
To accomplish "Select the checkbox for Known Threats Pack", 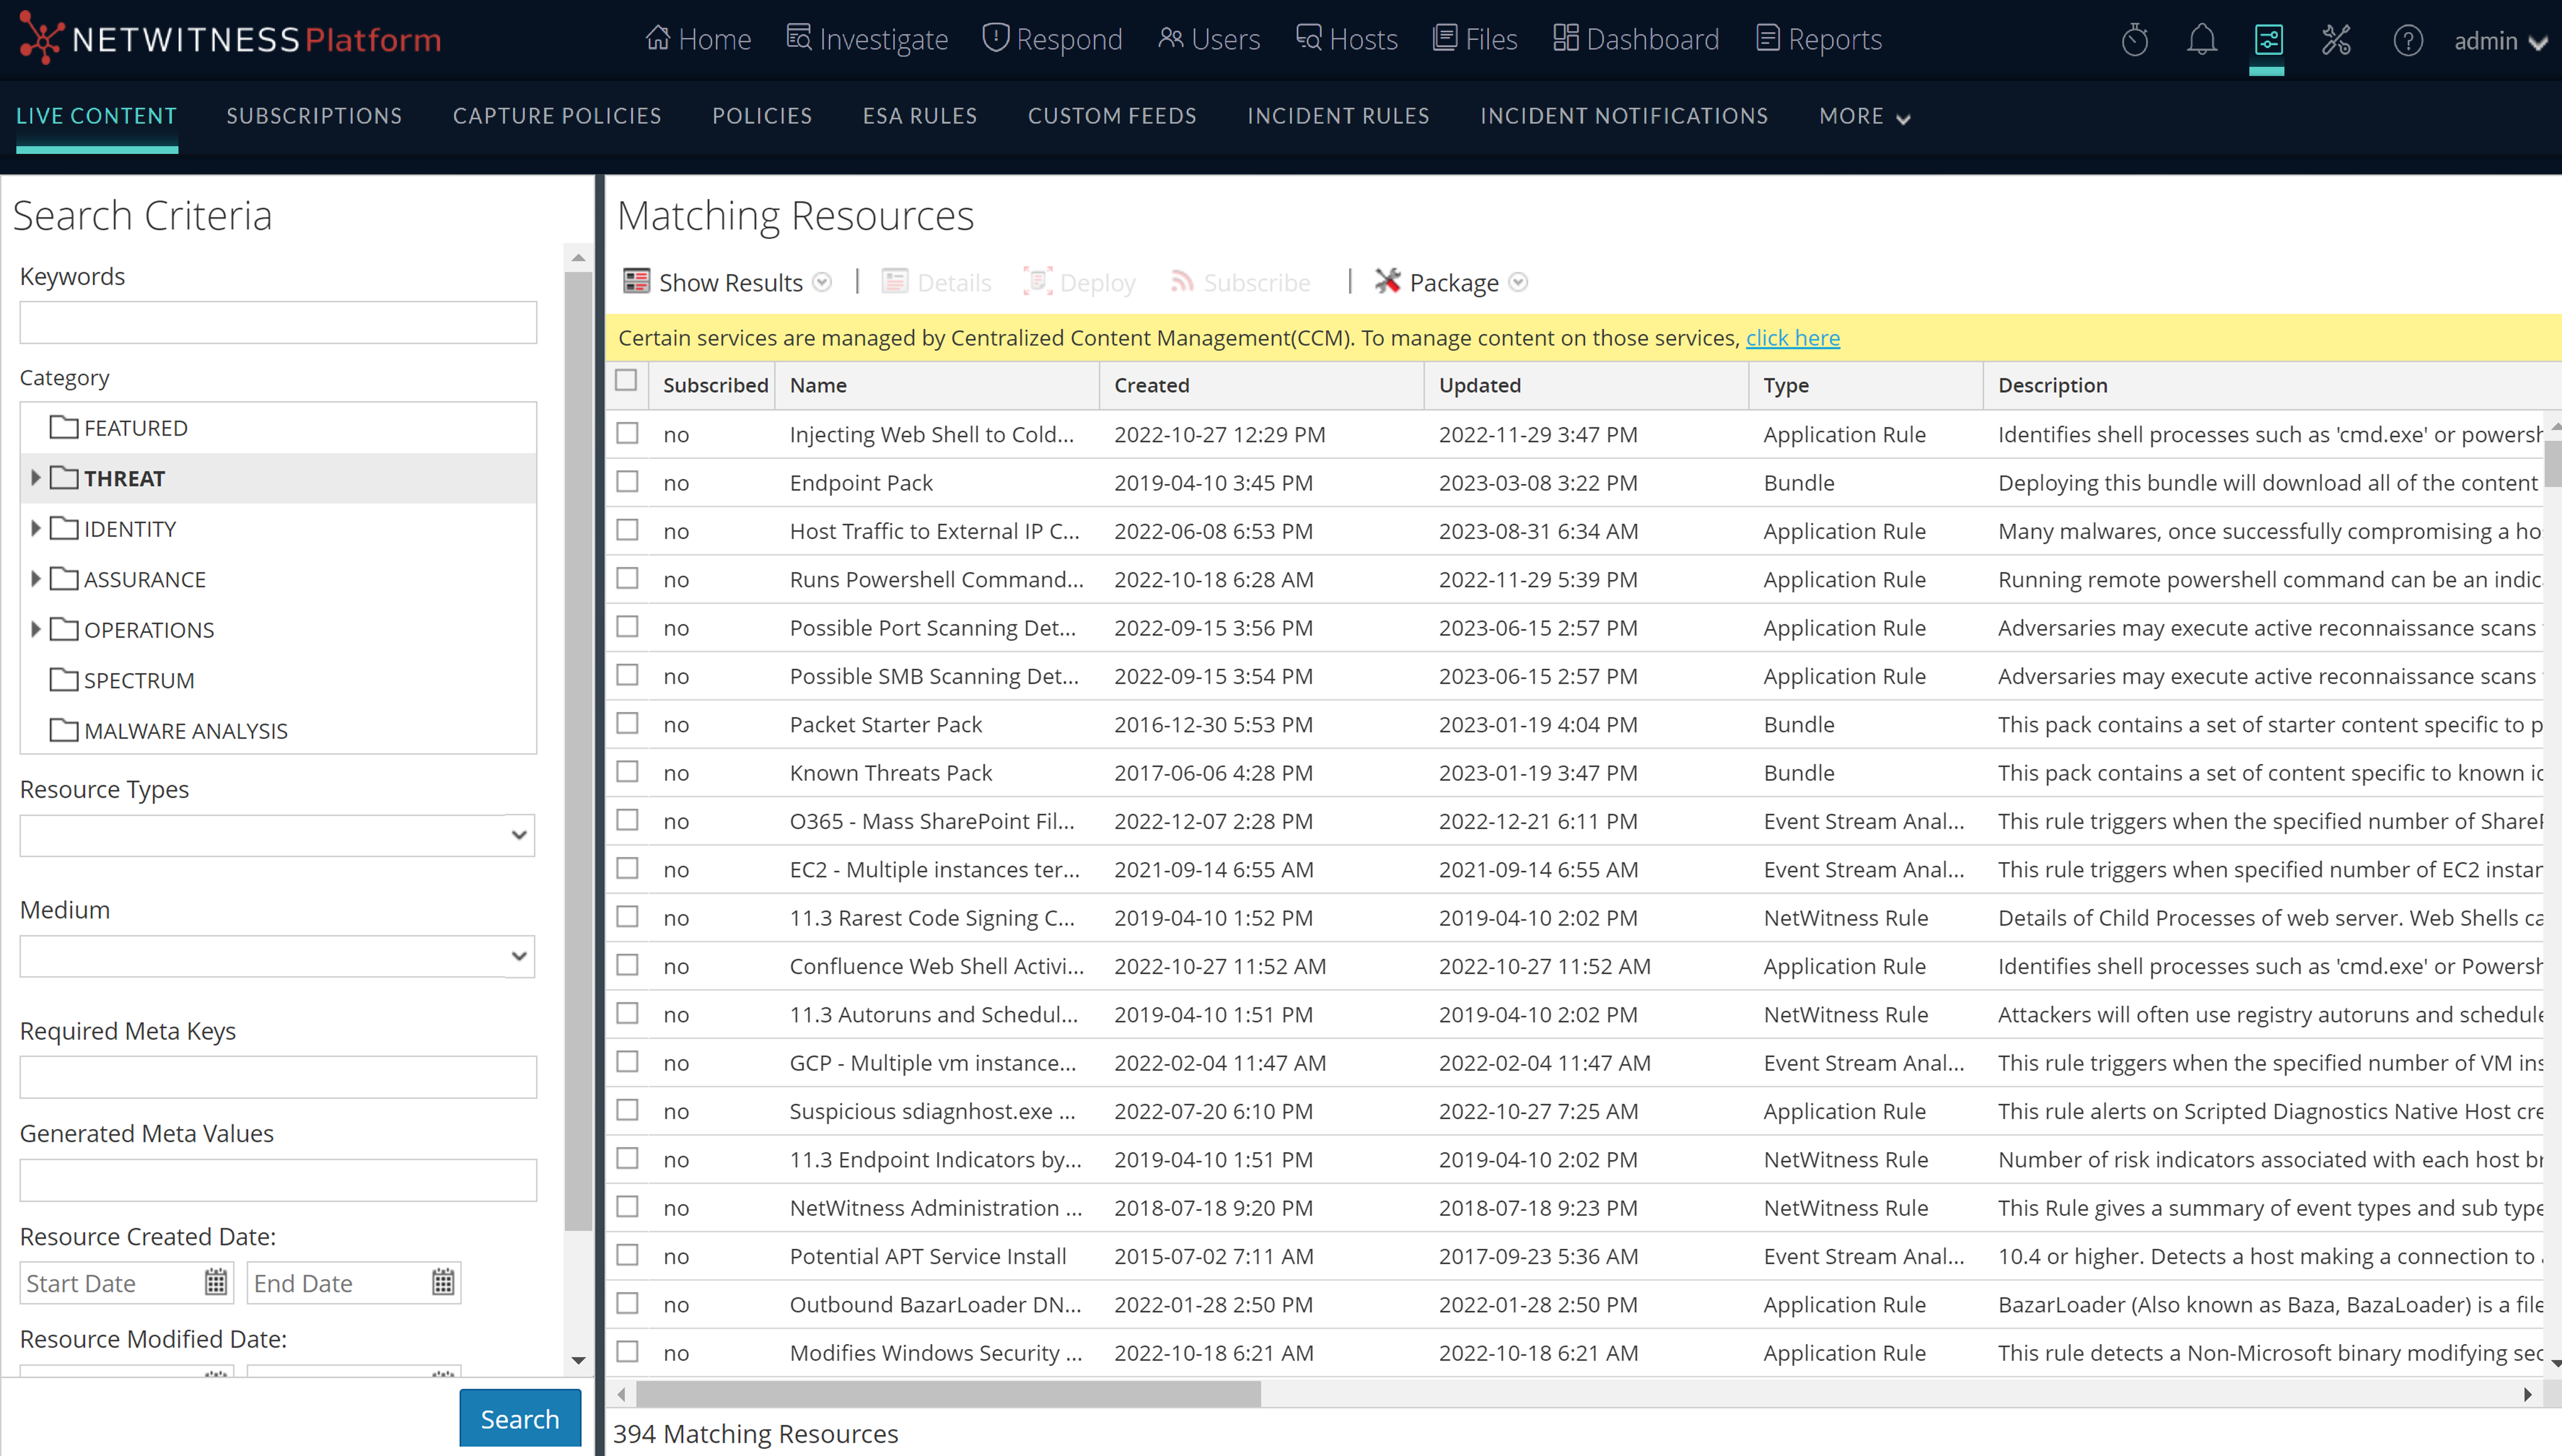I will coord(627,772).
